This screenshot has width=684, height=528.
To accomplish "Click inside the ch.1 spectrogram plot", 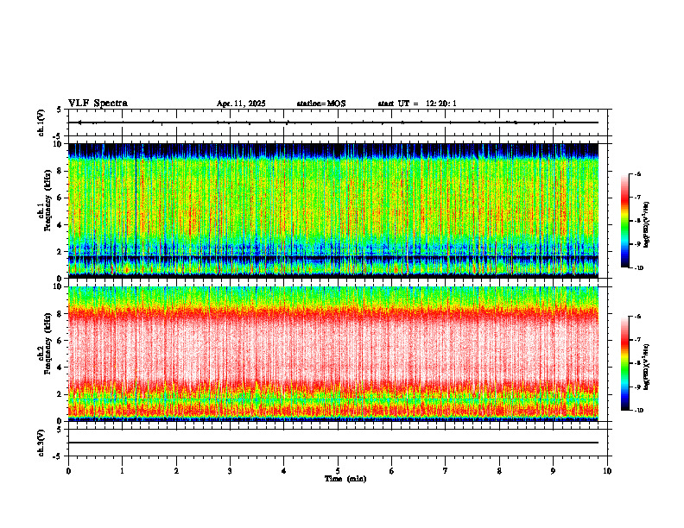I will click(x=333, y=211).
